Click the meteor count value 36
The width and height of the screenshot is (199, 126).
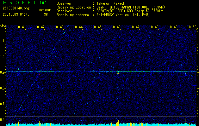[x=46, y=14]
